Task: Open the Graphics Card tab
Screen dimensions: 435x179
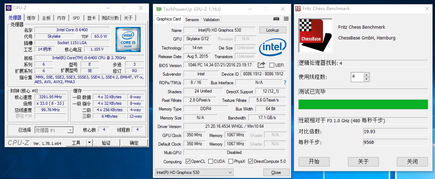Action: 169,19
